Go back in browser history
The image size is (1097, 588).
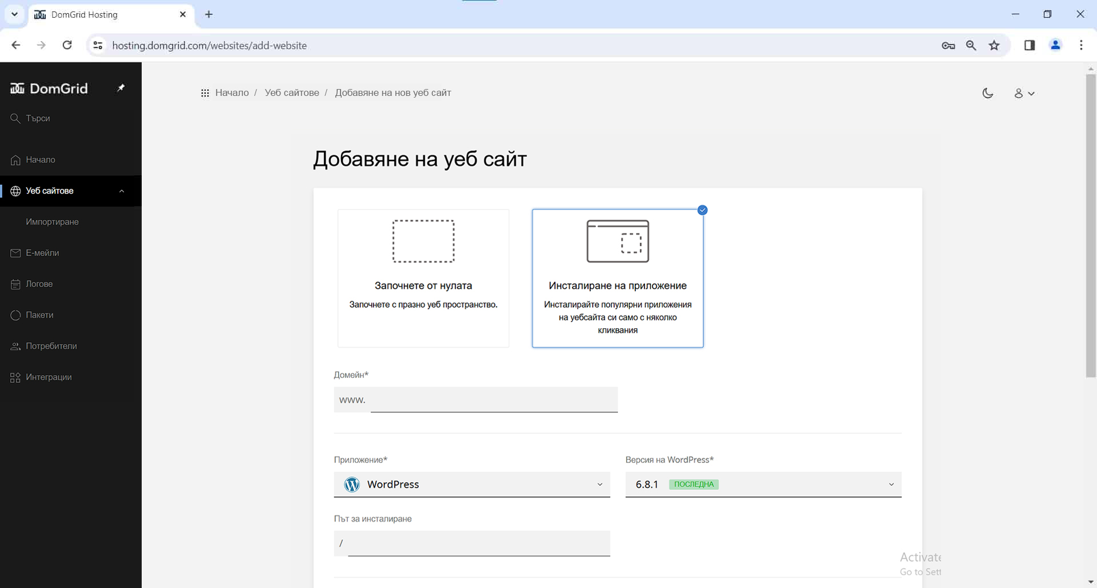(x=16, y=45)
